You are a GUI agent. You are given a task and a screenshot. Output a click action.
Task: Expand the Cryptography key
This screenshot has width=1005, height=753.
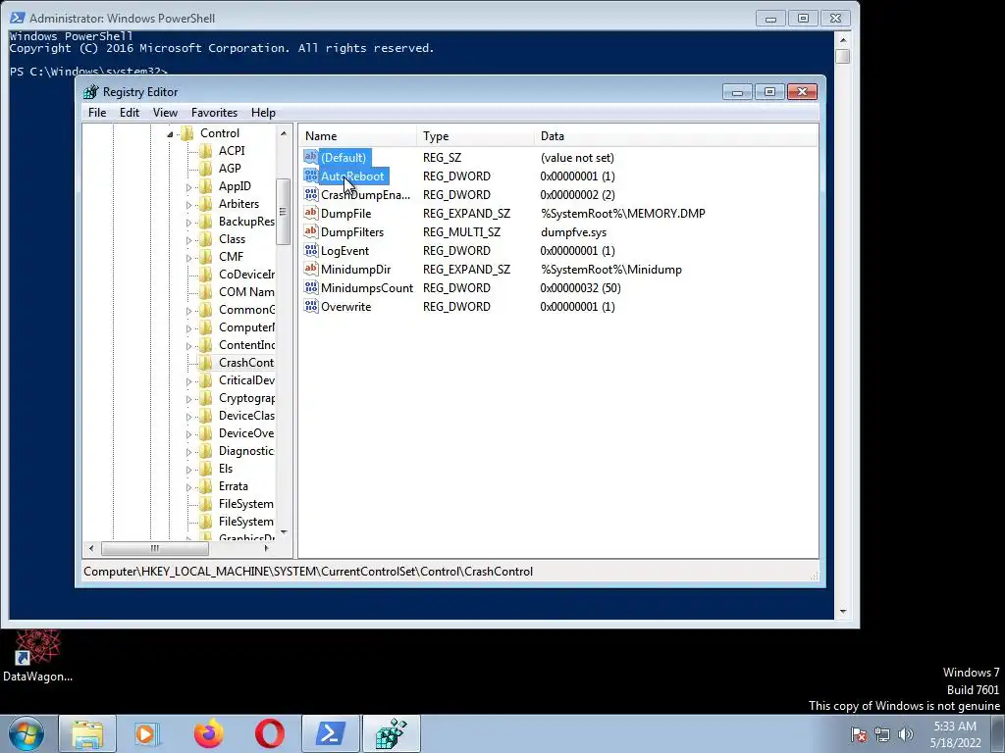pyautogui.click(x=188, y=399)
